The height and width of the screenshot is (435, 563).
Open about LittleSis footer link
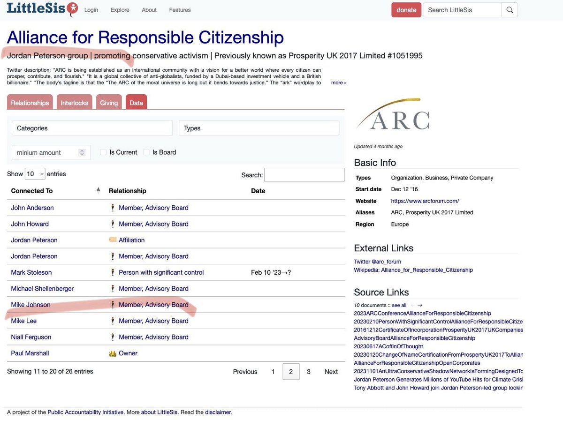(x=160, y=412)
